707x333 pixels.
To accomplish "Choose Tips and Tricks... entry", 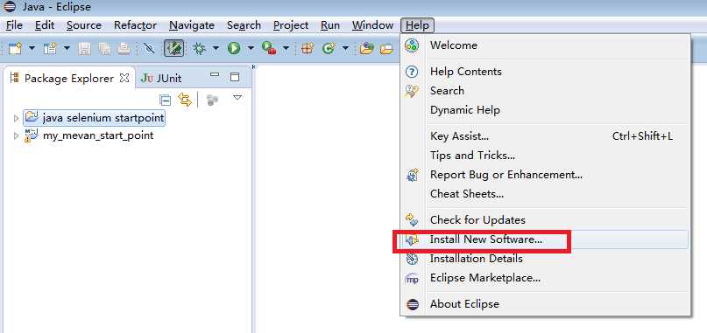I will 545,156.
